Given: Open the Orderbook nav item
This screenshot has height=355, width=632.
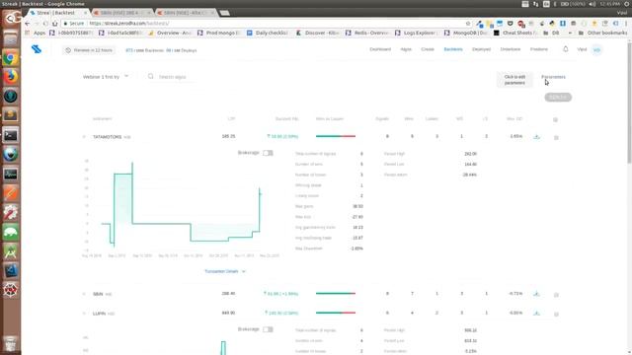Looking at the screenshot, I should pos(511,49).
